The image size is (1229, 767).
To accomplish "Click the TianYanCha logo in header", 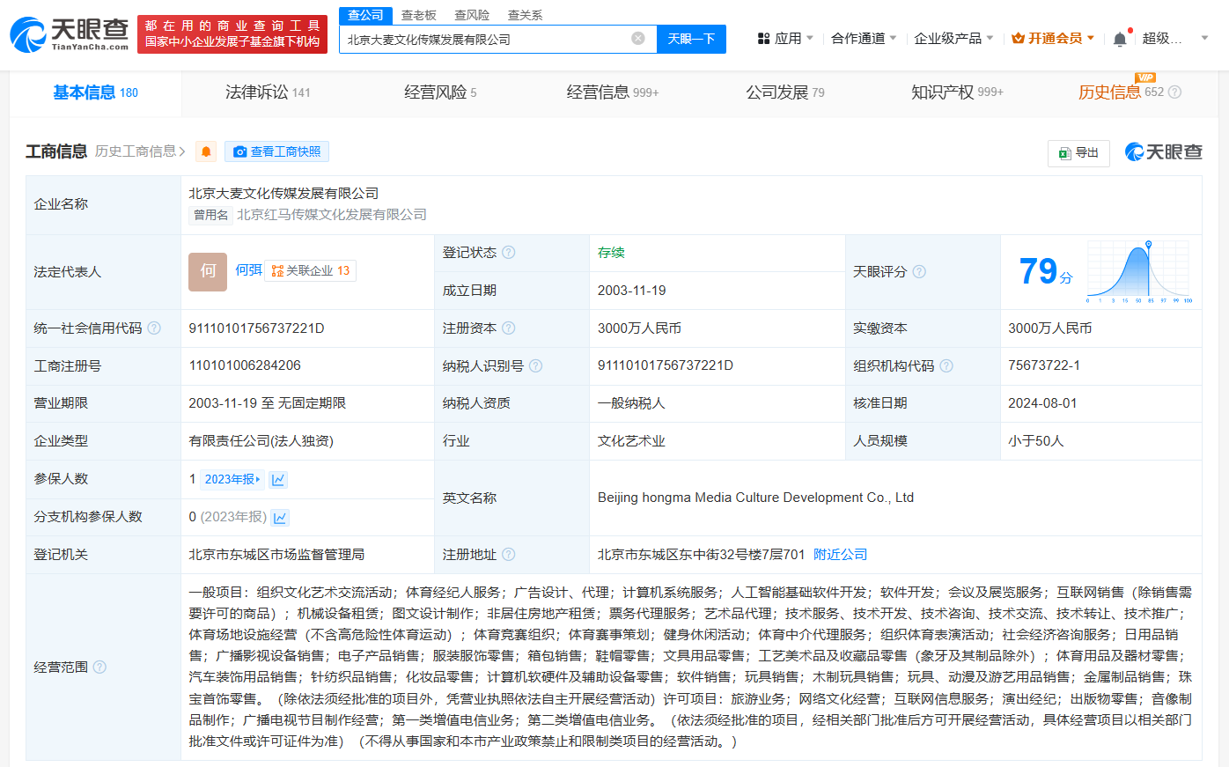I will (69, 34).
